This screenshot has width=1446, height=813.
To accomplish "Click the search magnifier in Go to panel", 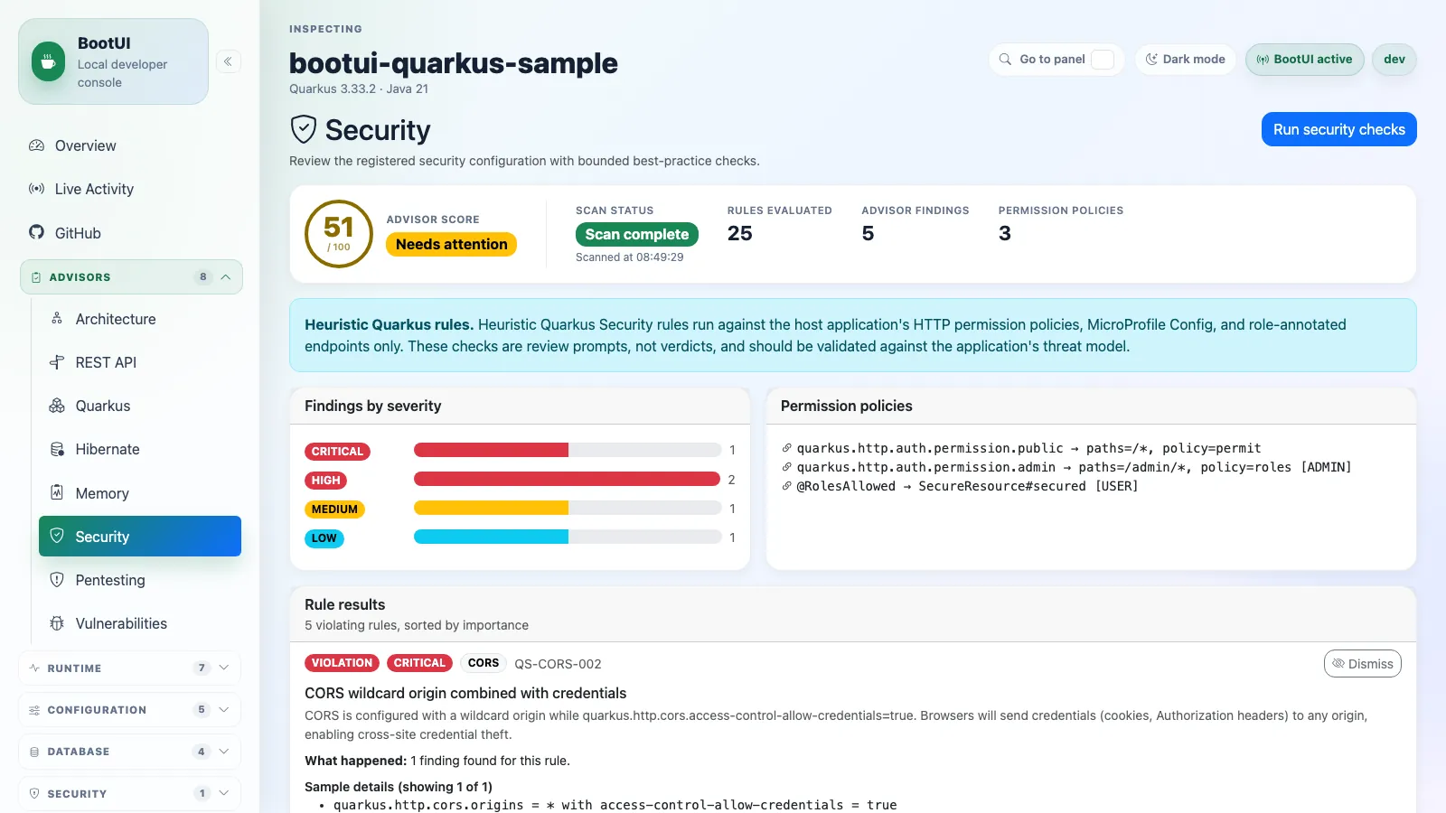I will point(1005,60).
